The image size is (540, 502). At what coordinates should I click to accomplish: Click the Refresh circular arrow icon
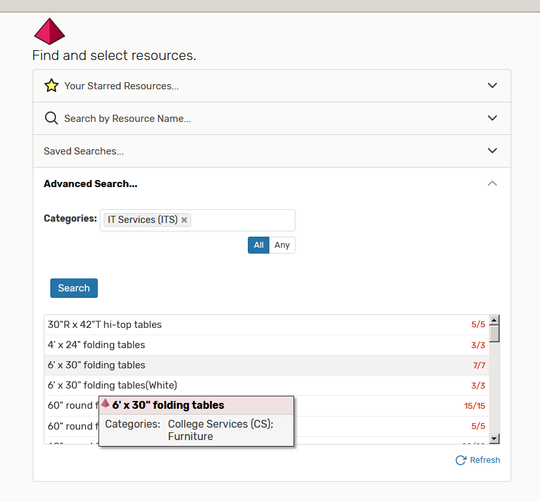point(461,460)
